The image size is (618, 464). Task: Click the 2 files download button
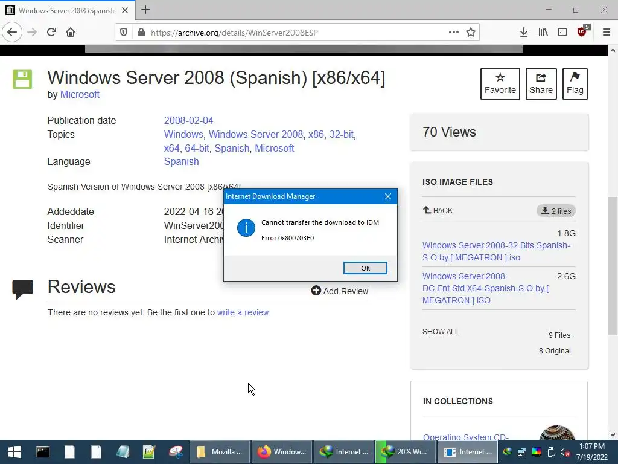[556, 211]
